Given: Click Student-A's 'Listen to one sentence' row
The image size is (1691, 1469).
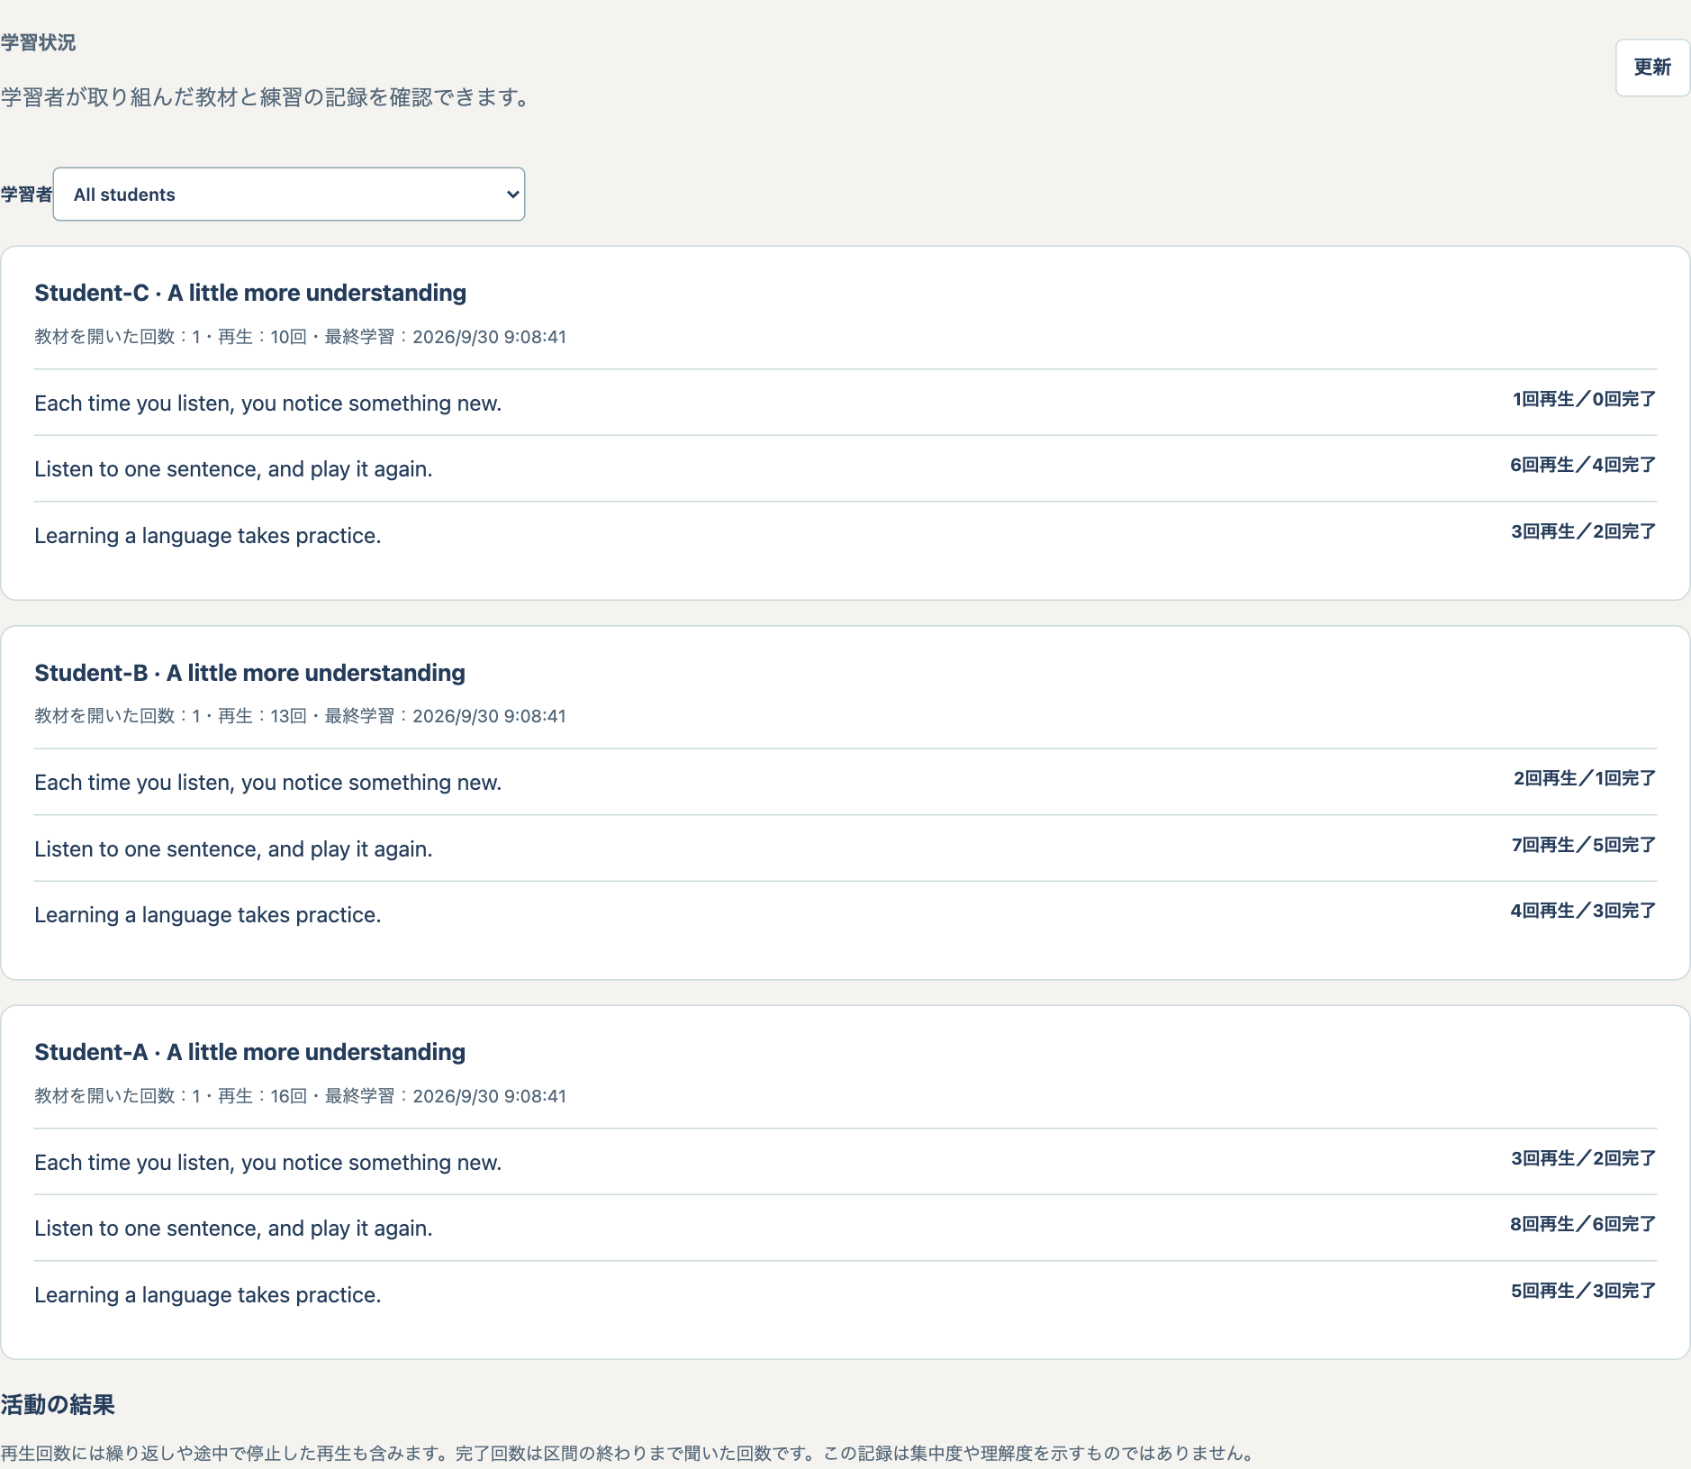Looking at the screenshot, I should coord(845,1228).
